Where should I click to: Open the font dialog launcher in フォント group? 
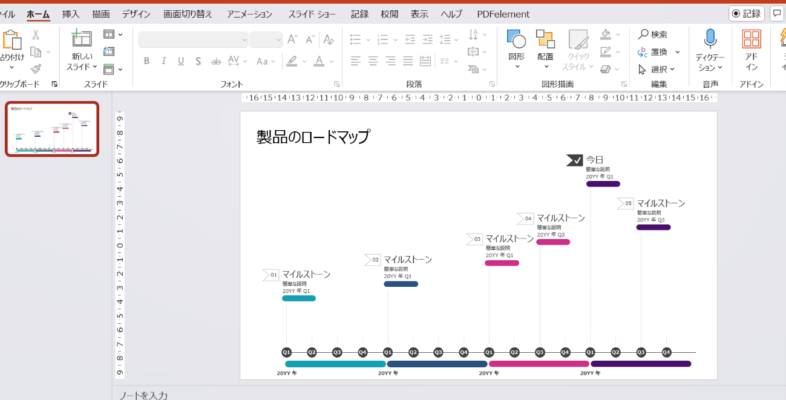tap(337, 84)
